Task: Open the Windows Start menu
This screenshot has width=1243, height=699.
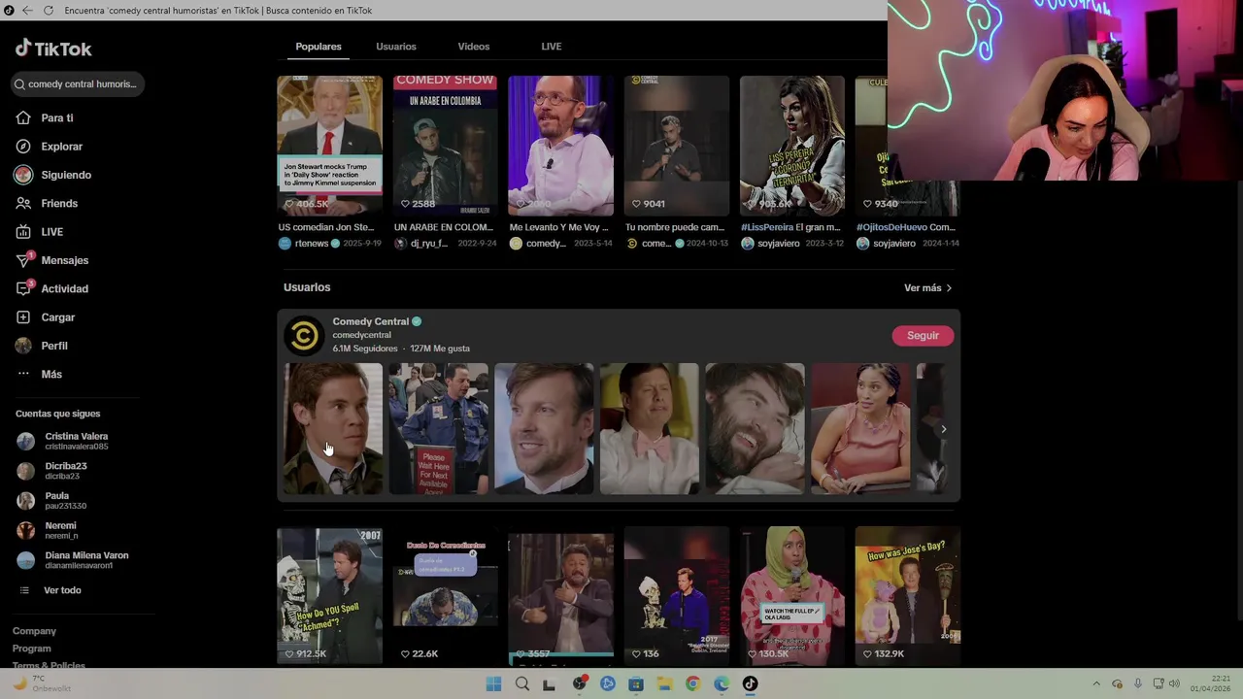Action: [x=493, y=683]
